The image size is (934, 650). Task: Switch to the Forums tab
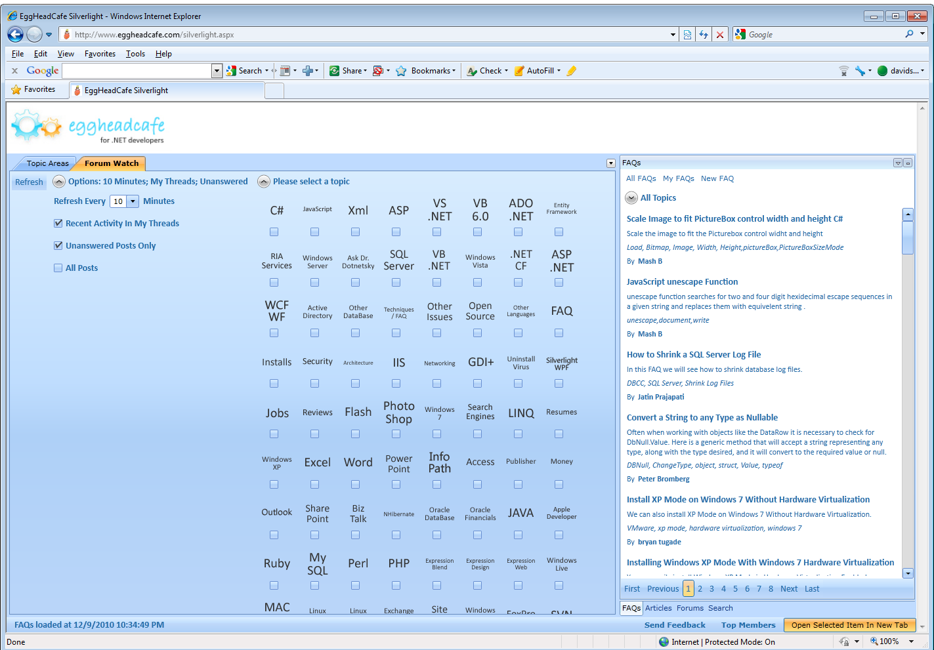690,608
